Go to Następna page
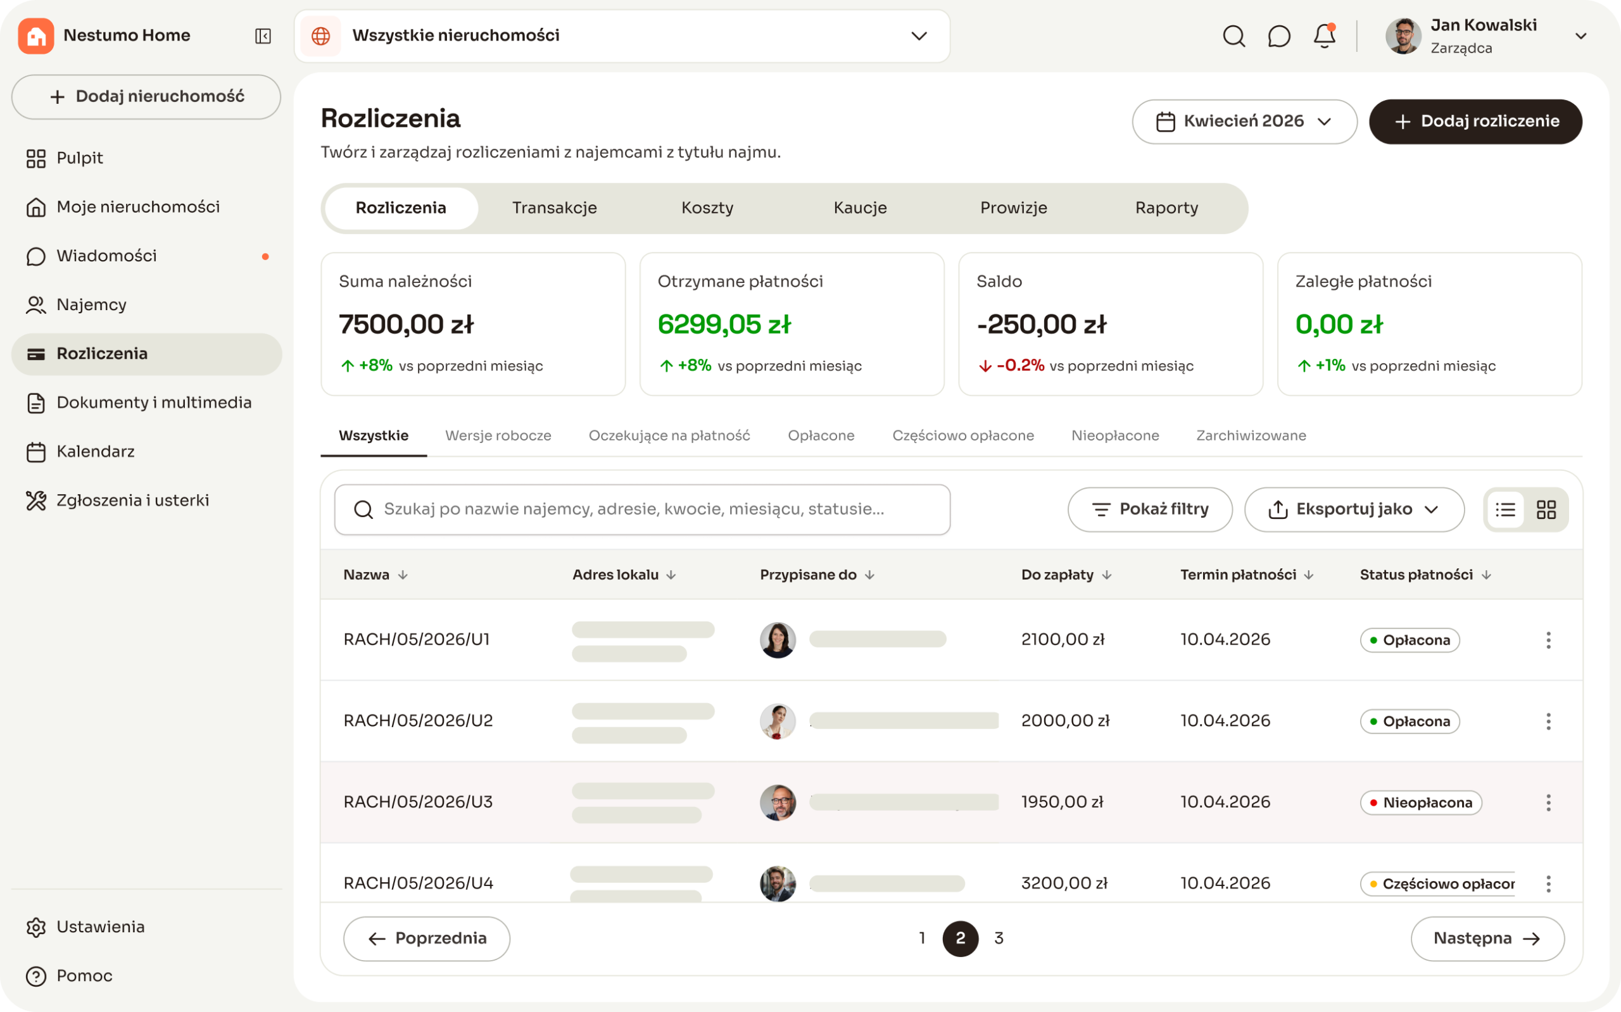The image size is (1621, 1012). click(1487, 939)
